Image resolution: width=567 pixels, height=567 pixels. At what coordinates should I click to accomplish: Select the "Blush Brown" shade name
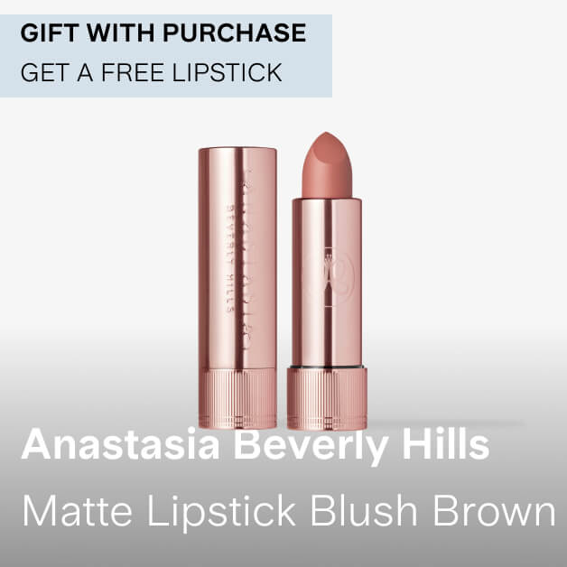point(432,510)
